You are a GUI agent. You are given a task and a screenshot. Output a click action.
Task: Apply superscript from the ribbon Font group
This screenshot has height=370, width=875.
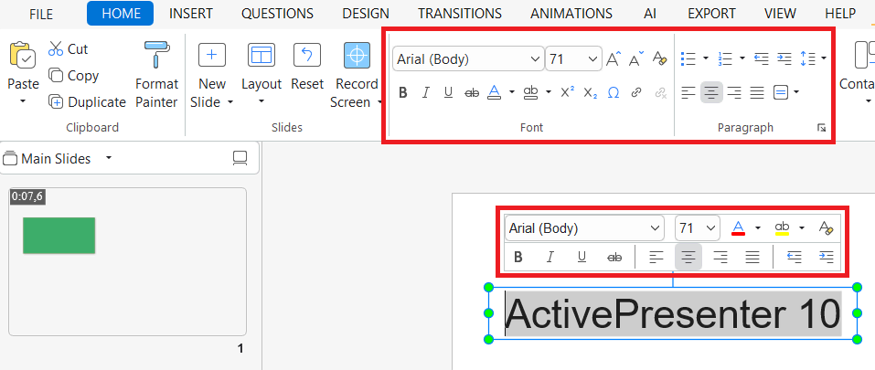568,92
